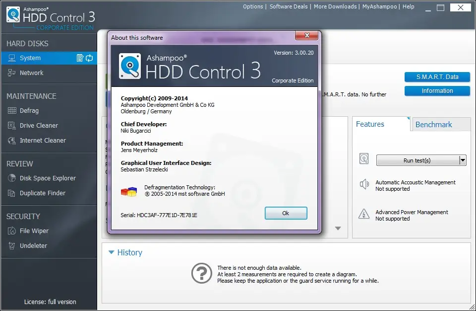Viewport: 476px width, 311px height.
Task: Open Software Deals in top menu
Action: (x=289, y=6)
